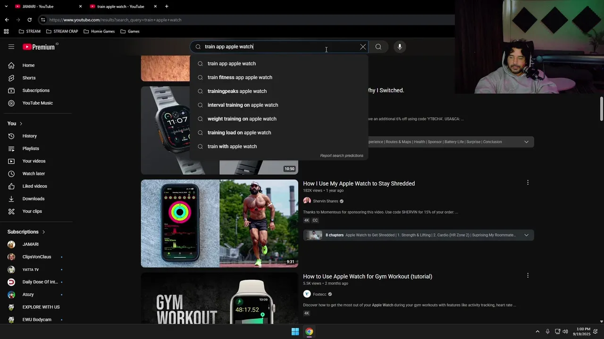Go back in browser history

[x=7, y=20]
